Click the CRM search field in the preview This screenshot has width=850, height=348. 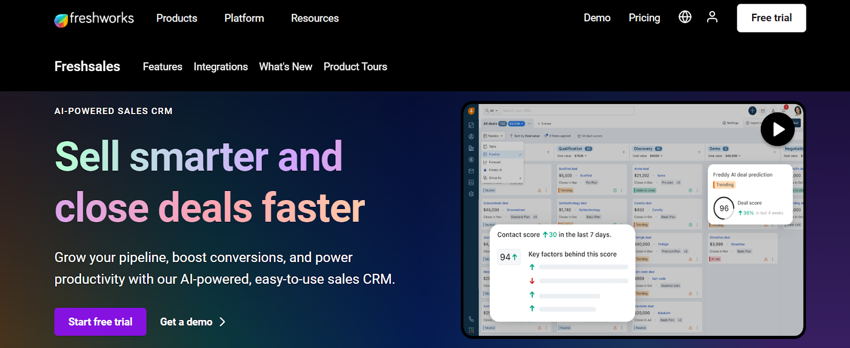tap(567, 111)
